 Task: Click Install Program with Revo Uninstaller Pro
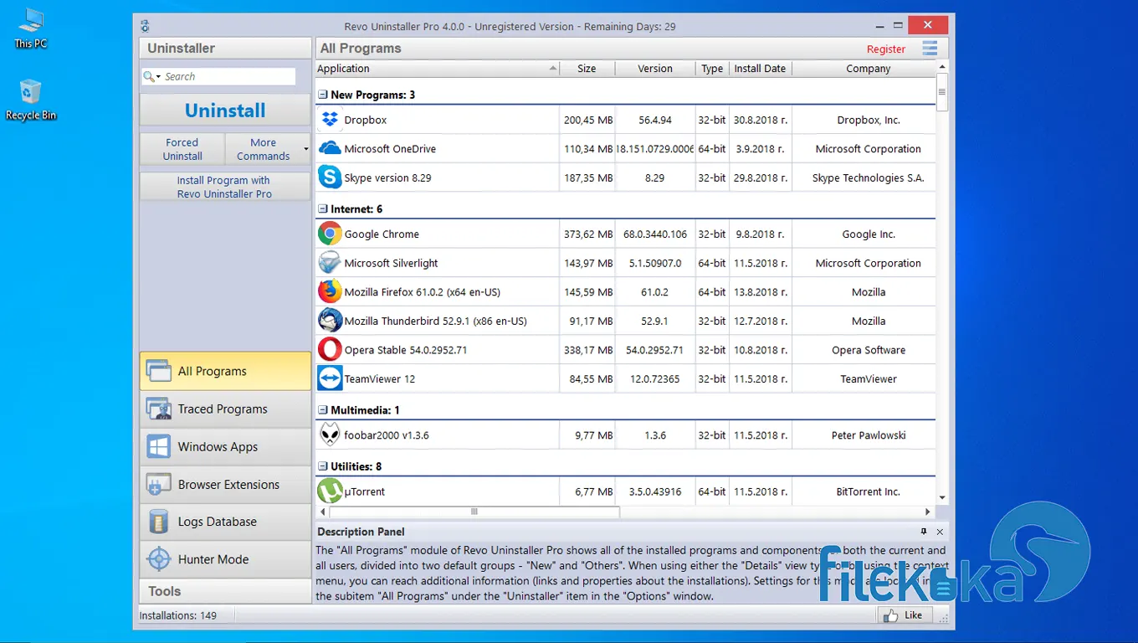pyautogui.click(x=224, y=187)
